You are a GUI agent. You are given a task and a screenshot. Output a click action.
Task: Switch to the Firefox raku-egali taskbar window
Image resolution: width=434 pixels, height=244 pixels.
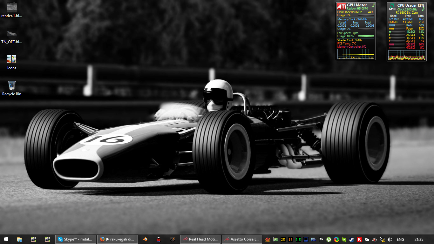[118, 239]
